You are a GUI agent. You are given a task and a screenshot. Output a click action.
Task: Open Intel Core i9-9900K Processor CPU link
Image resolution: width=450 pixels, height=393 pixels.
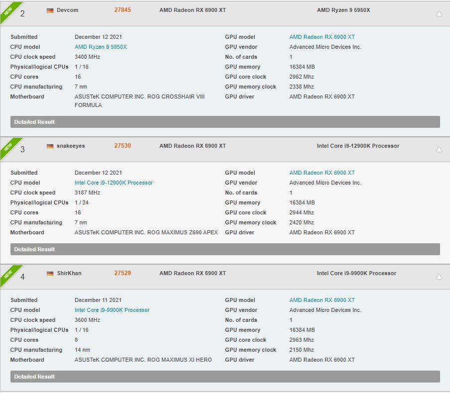pos(112,310)
